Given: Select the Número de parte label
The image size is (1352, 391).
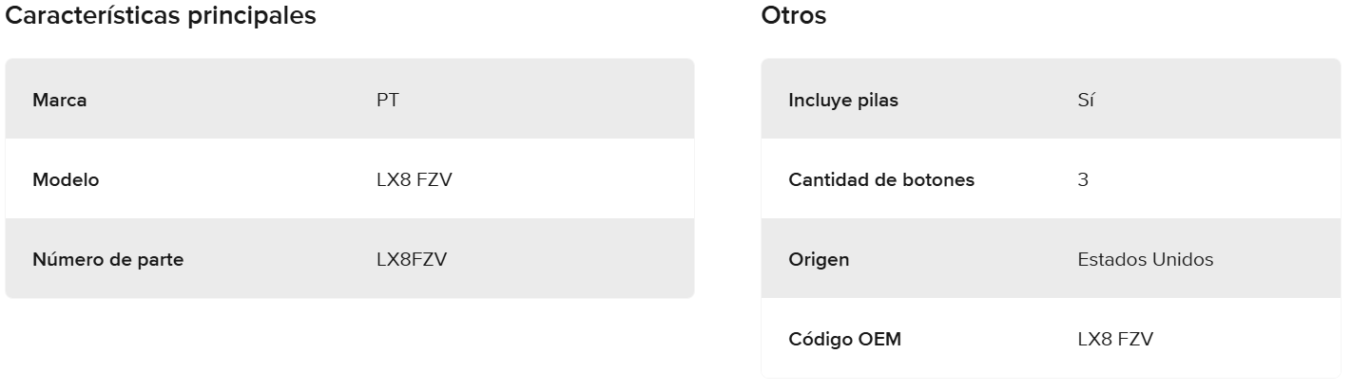Looking at the screenshot, I should coord(107,259).
